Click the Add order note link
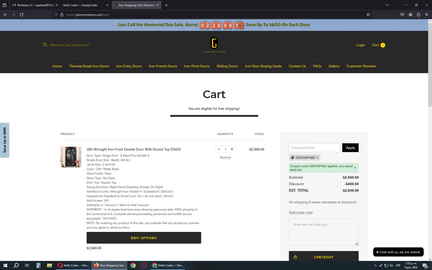Image resolution: width=432 pixels, height=270 pixels. 301,212
